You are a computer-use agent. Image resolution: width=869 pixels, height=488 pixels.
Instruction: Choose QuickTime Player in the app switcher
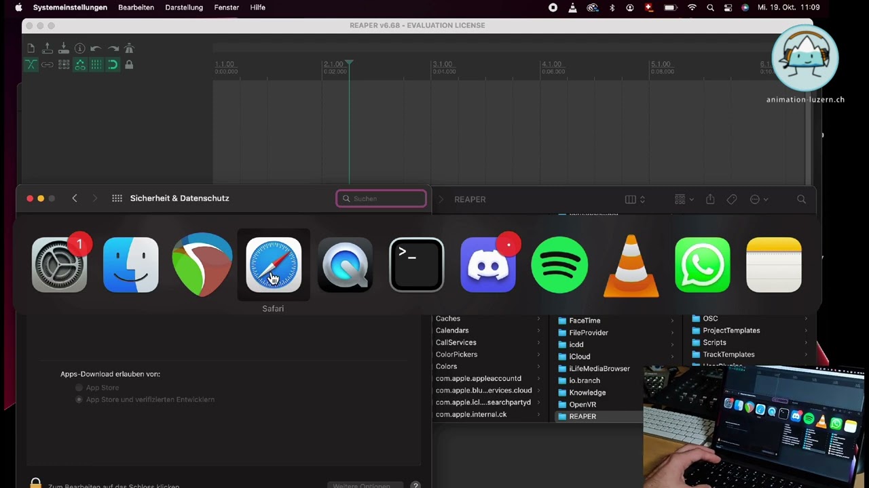coord(345,265)
